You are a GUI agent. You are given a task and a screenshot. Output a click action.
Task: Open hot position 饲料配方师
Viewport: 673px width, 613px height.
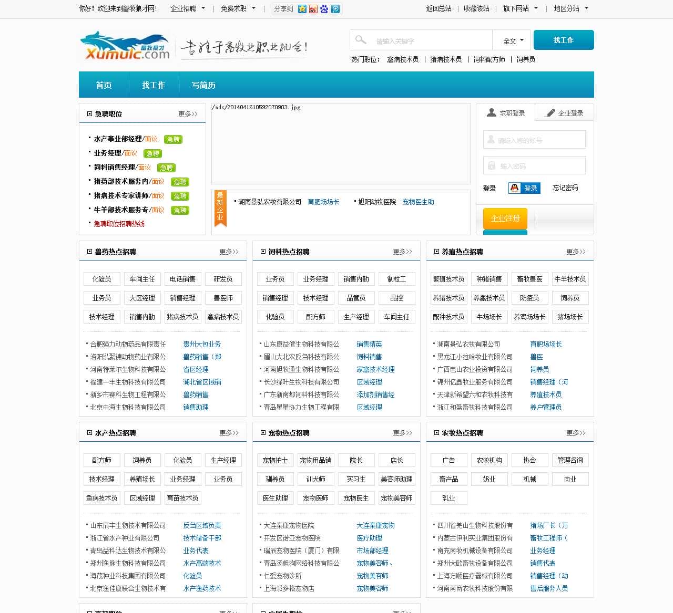pos(489,59)
